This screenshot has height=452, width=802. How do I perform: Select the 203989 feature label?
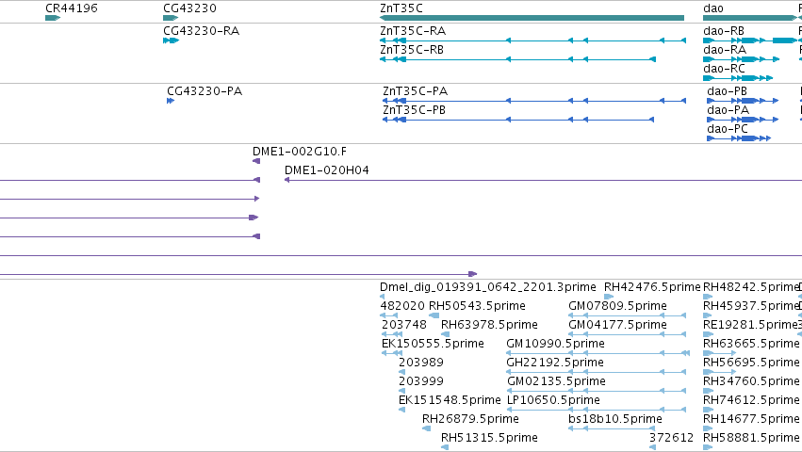pos(421,363)
